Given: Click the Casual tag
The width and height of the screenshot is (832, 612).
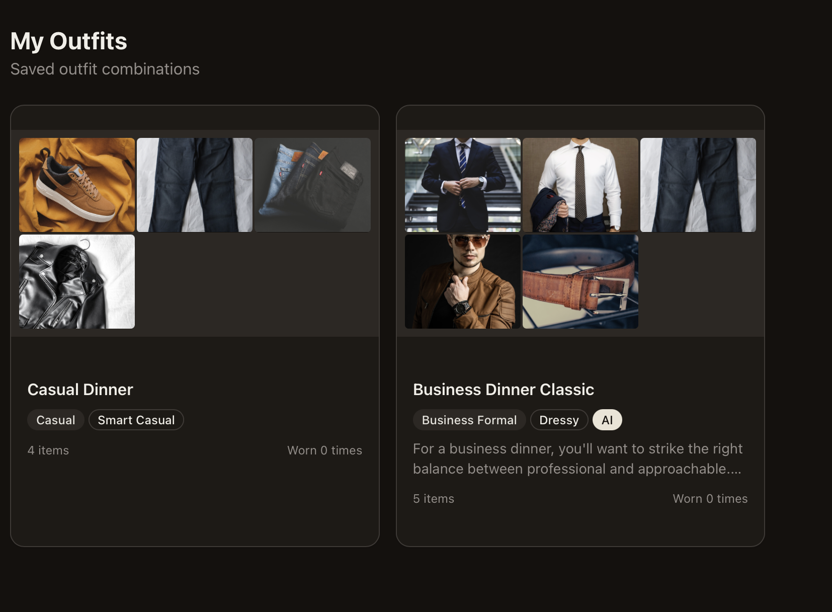Looking at the screenshot, I should click(x=56, y=420).
